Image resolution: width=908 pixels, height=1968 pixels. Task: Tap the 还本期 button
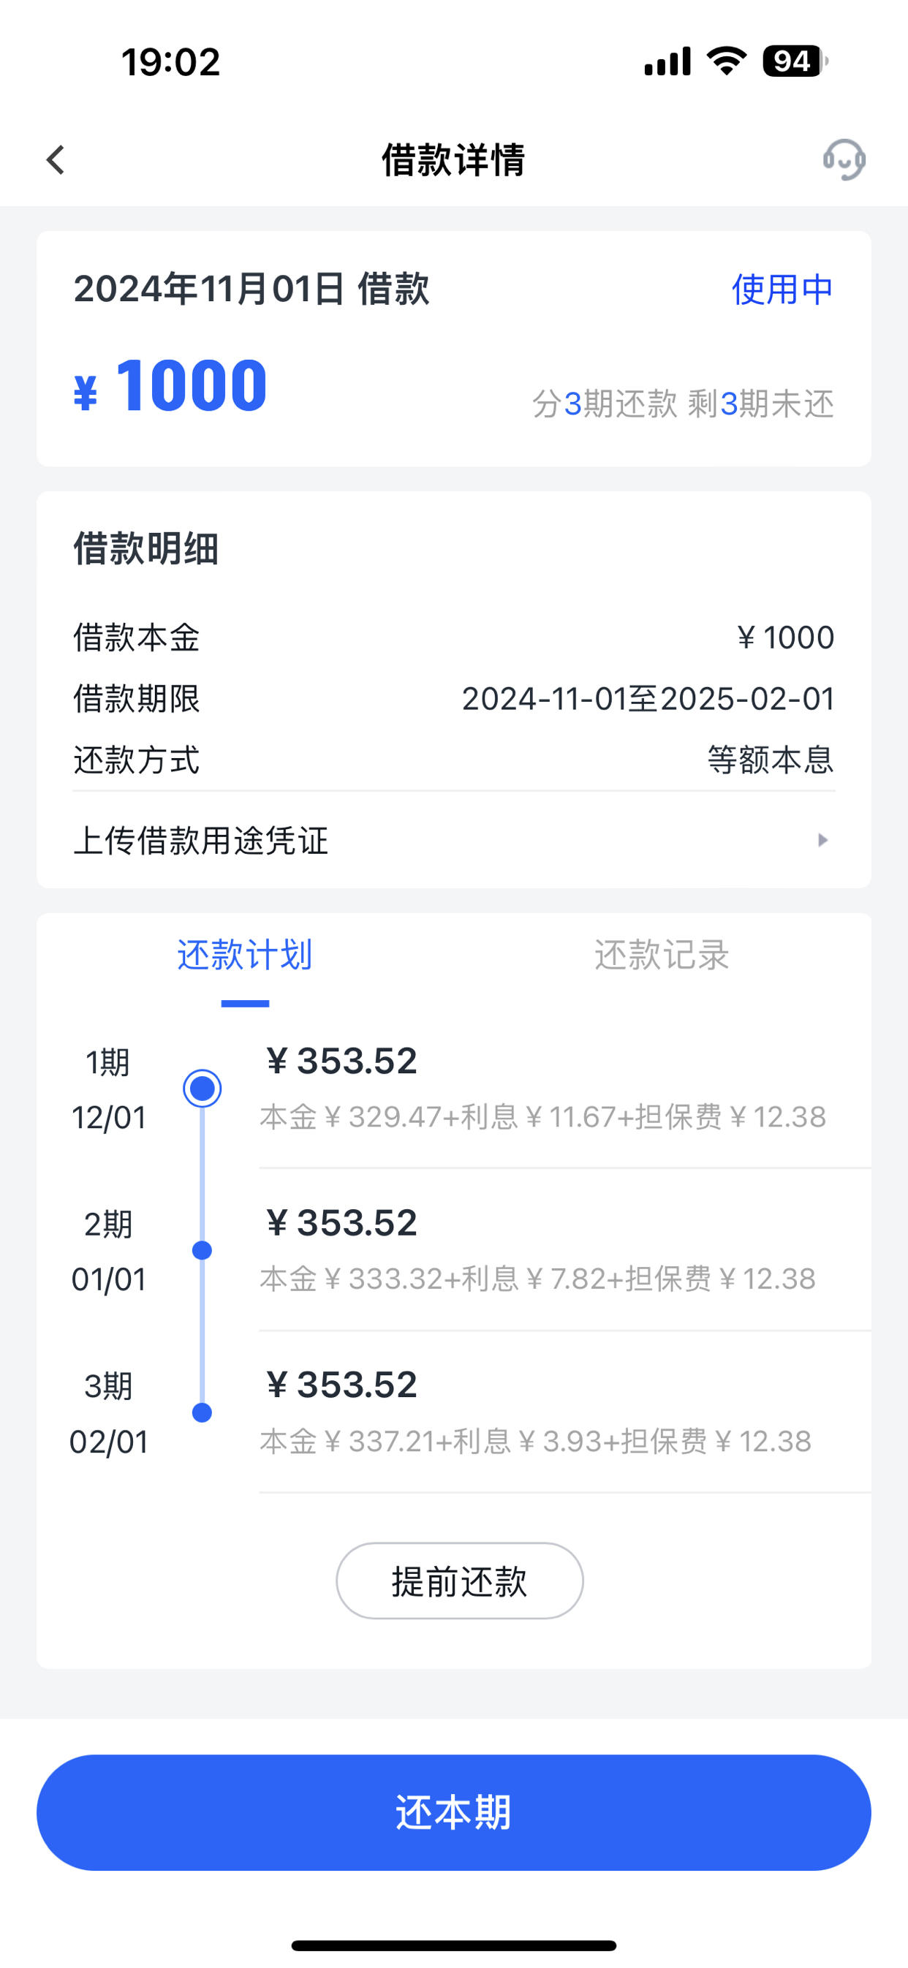[x=454, y=1812]
